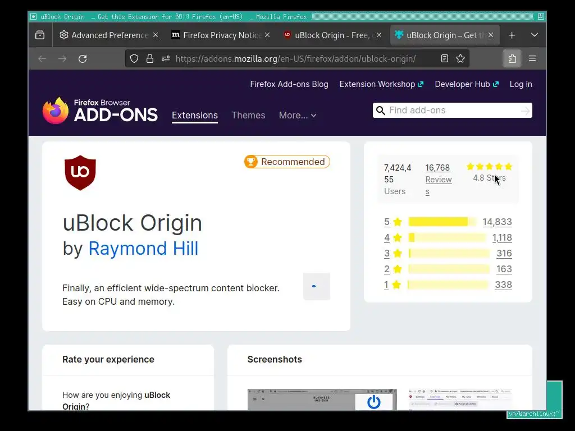This screenshot has height=431, width=575.
Task: Open the Firefox Add-ons Blog link
Action: pos(289,84)
